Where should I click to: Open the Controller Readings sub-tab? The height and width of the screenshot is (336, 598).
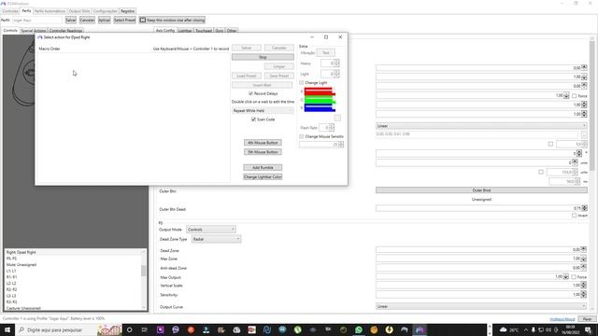pyautogui.click(x=66, y=31)
